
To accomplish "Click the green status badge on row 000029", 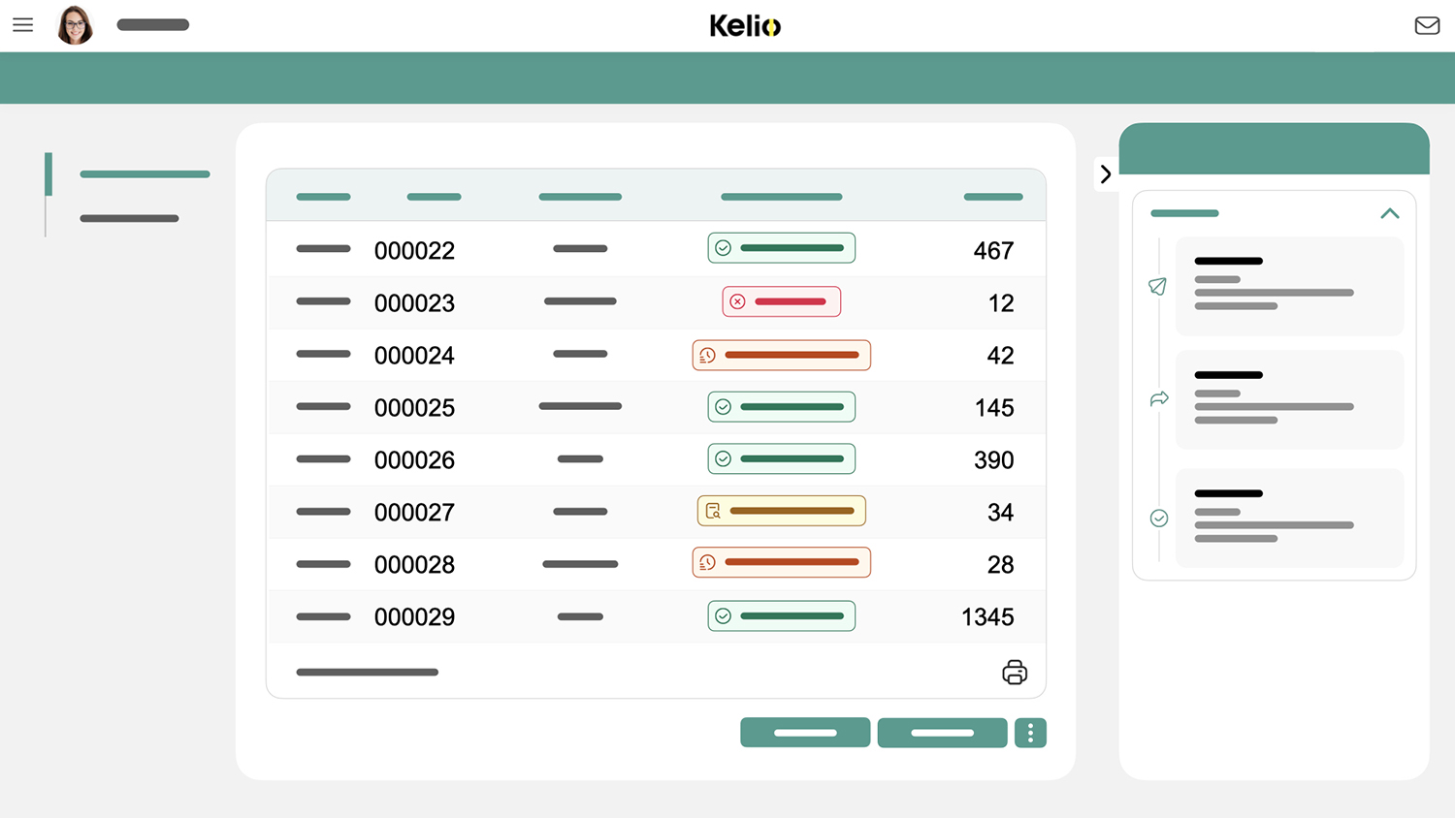I will (782, 615).
